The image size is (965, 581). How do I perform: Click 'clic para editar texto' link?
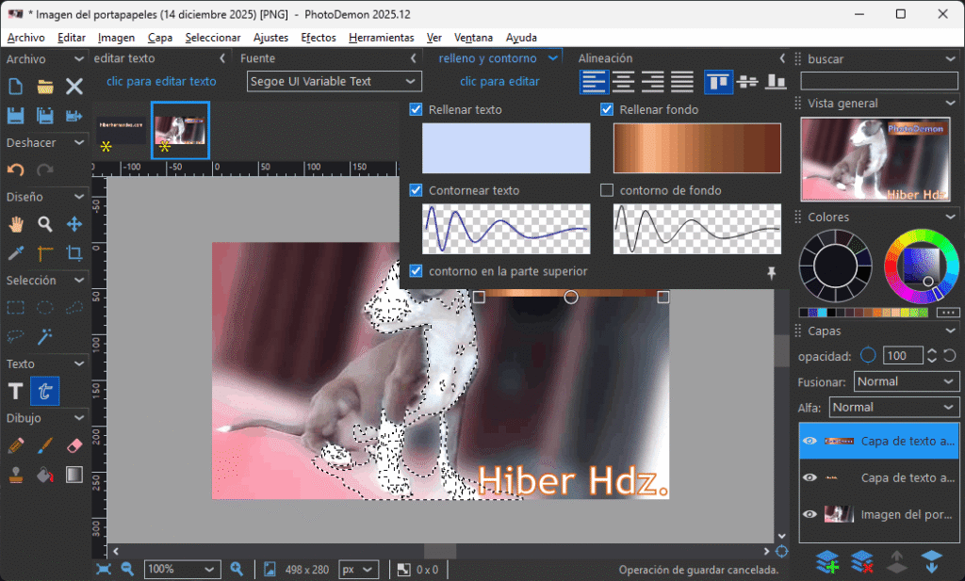[161, 82]
